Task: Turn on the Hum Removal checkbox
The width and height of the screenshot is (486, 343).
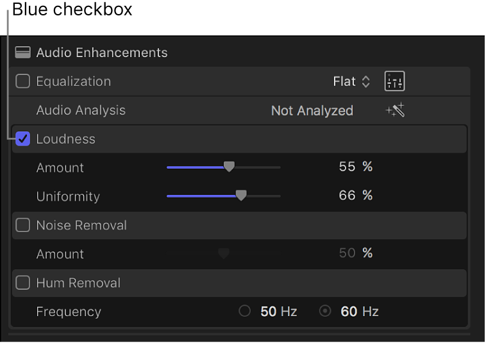Action: click(x=23, y=283)
